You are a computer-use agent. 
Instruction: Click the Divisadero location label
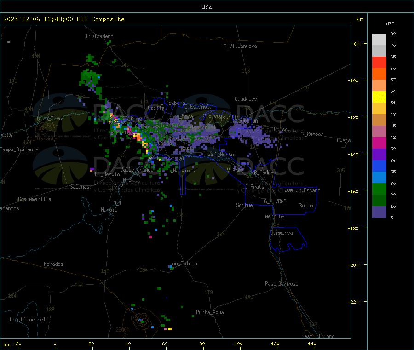coord(99,36)
